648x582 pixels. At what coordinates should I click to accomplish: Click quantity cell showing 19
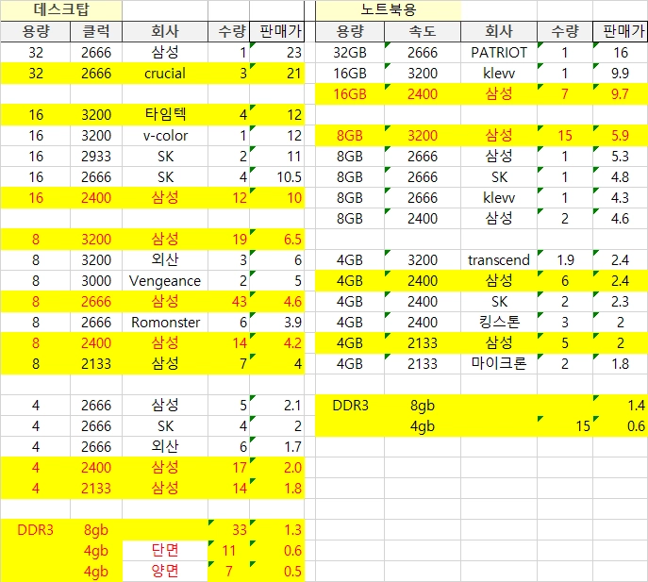228,240
